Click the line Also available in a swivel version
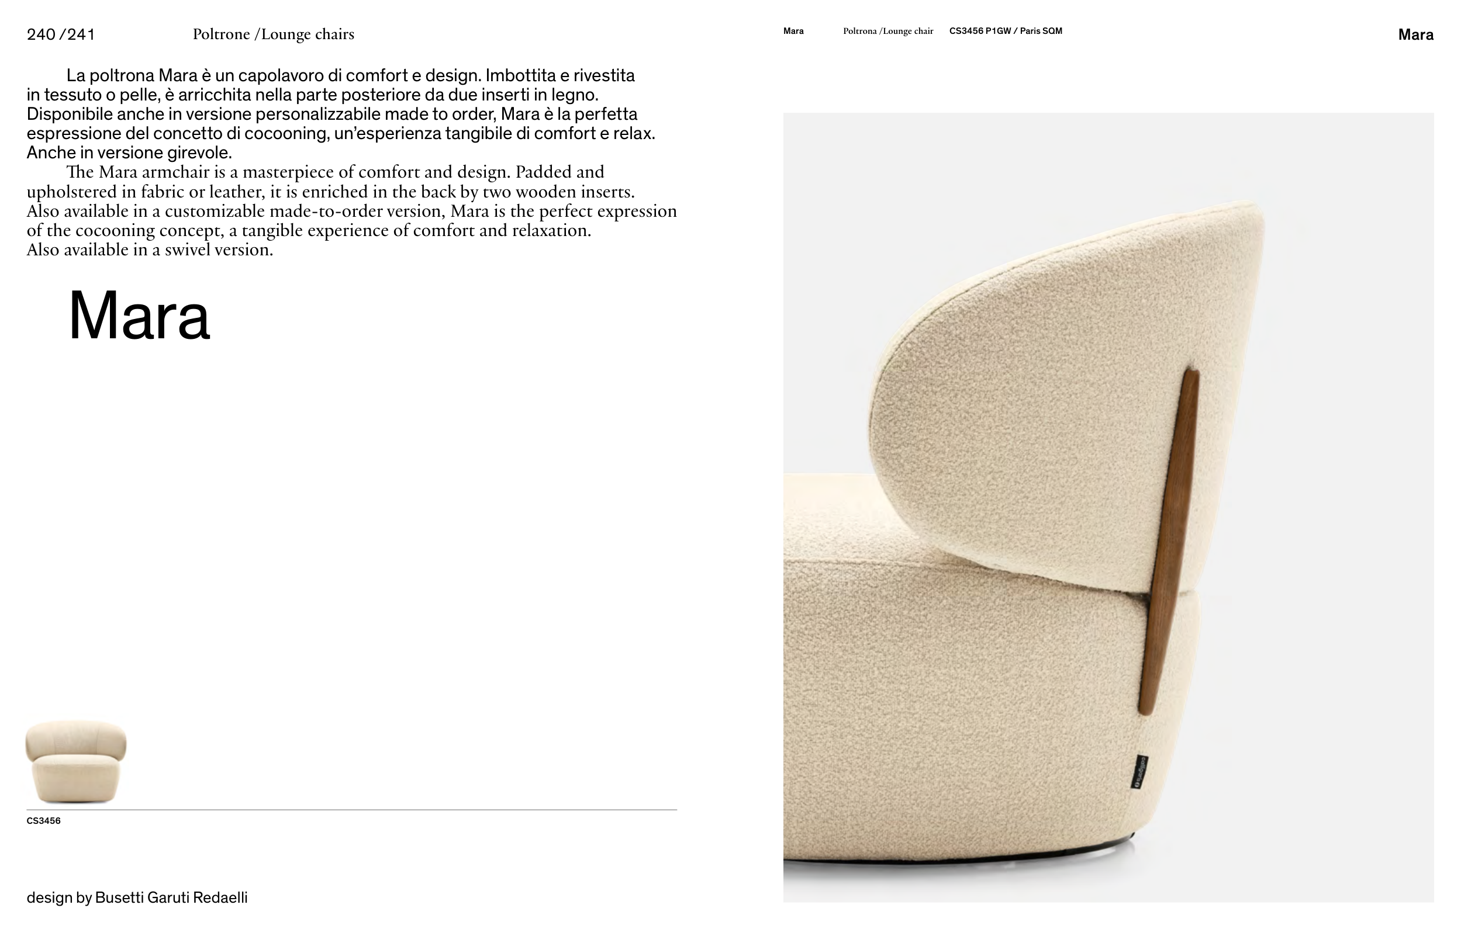Viewport: 1461px width, 929px height. click(x=150, y=250)
